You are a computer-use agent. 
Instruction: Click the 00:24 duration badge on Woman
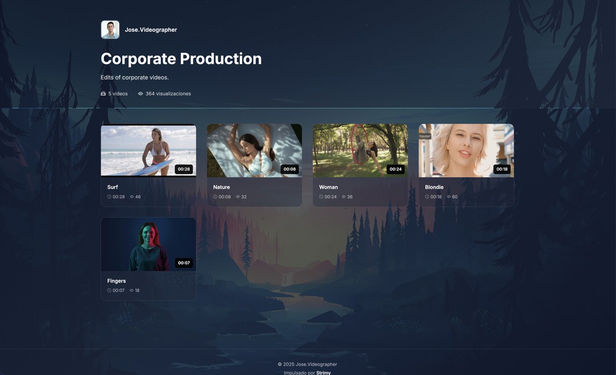tap(395, 169)
